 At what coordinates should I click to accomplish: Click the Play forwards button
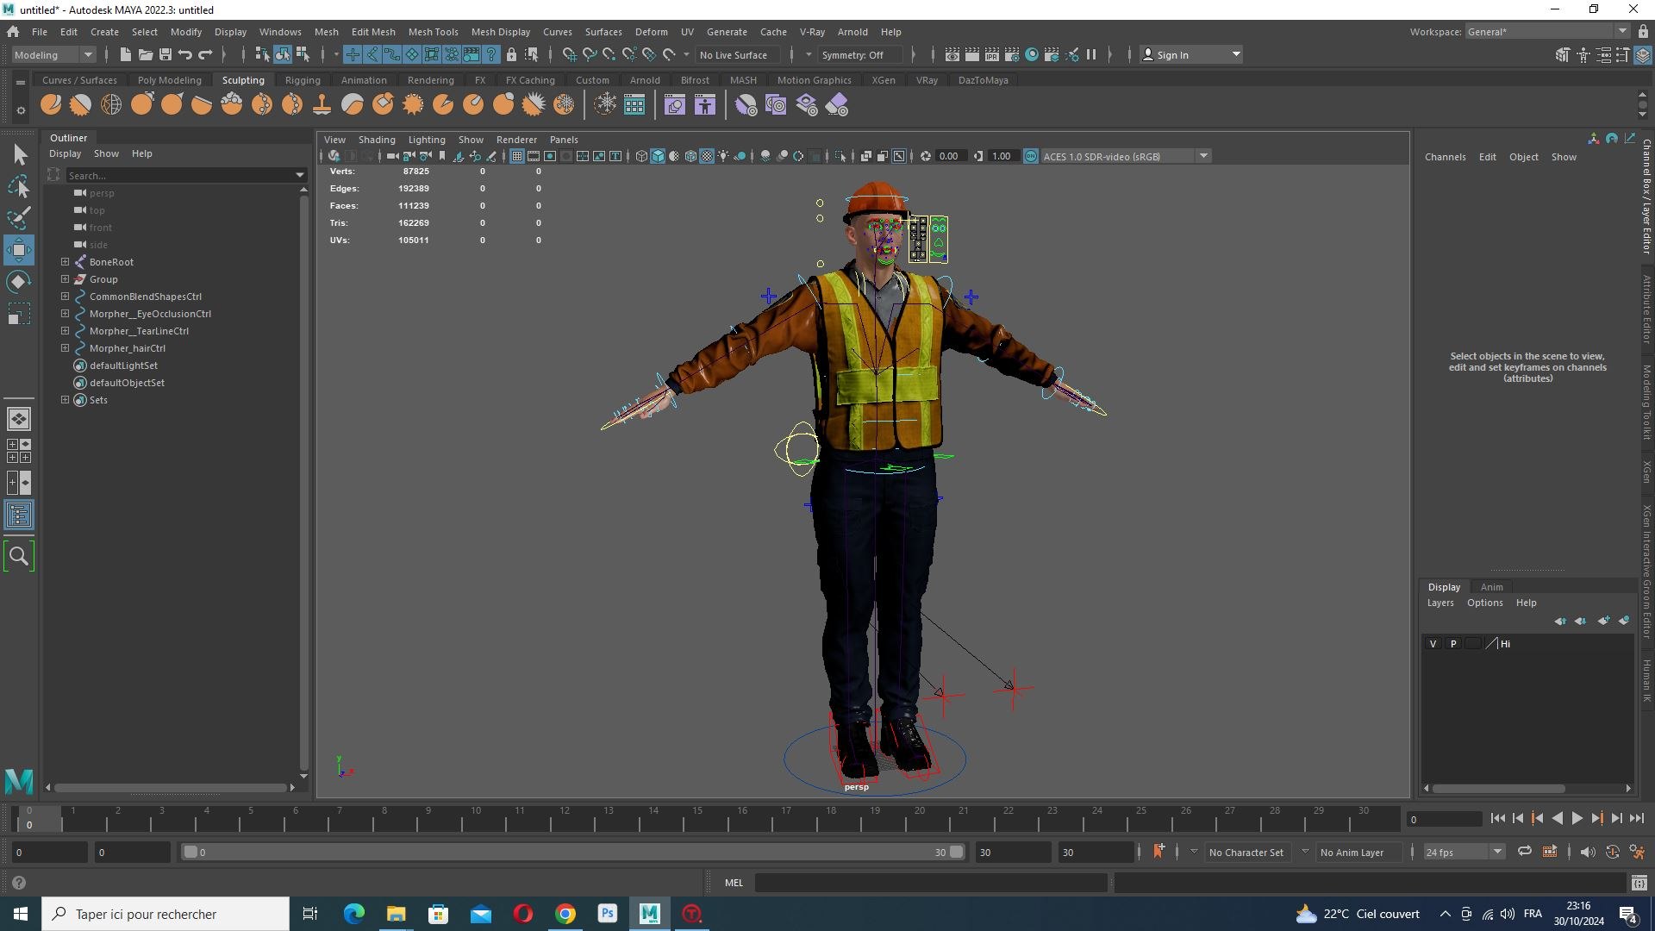click(x=1577, y=819)
